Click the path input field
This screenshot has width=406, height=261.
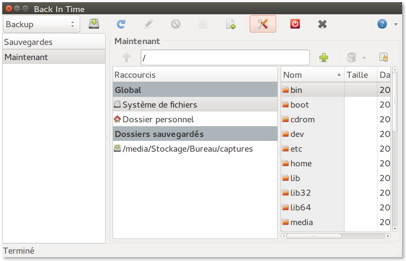(x=225, y=57)
